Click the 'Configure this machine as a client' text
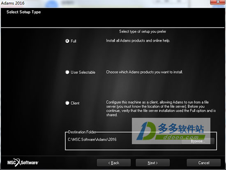 pyautogui.click(x=161, y=108)
